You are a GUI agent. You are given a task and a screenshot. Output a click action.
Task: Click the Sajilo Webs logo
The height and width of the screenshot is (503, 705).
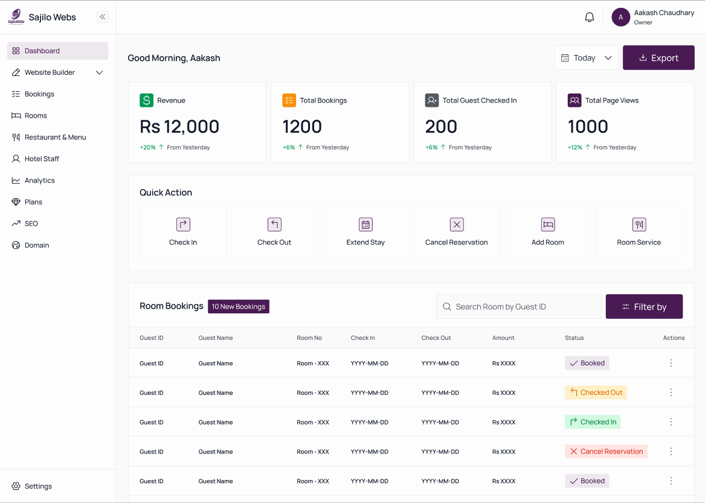pyautogui.click(x=16, y=17)
